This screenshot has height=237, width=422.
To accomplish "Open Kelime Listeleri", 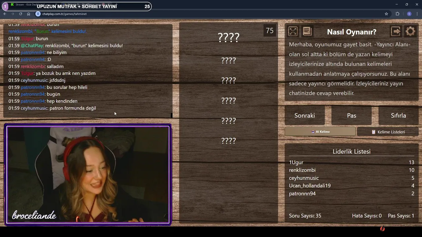I will (x=388, y=132).
